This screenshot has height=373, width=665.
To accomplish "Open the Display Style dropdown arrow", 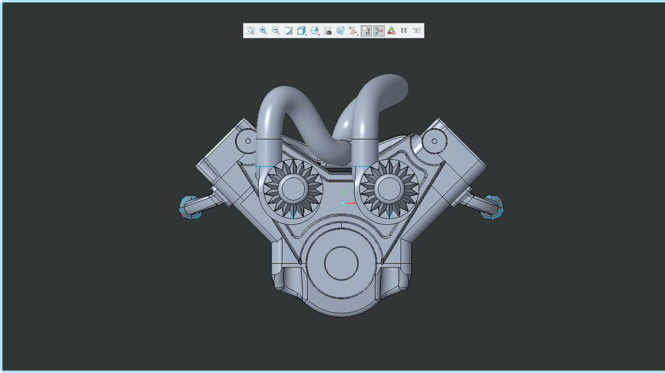I will [318, 34].
